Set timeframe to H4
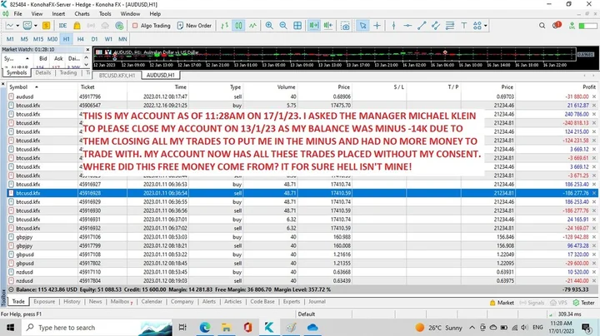This screenshot has width=600, height=336. pos(80,39)
